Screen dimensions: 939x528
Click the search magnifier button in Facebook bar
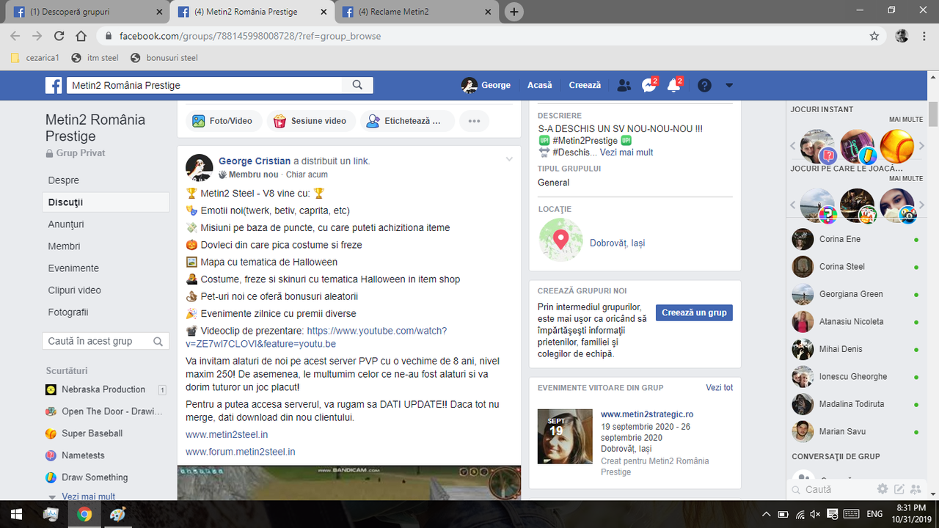coord(358,85)
